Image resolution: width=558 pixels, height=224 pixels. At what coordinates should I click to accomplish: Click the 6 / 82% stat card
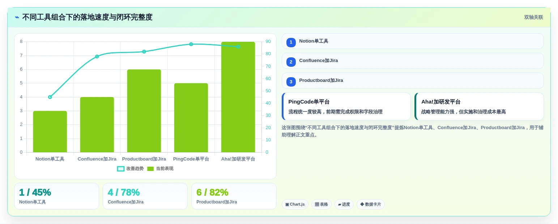pyautogui.click(x=234, y=196)
